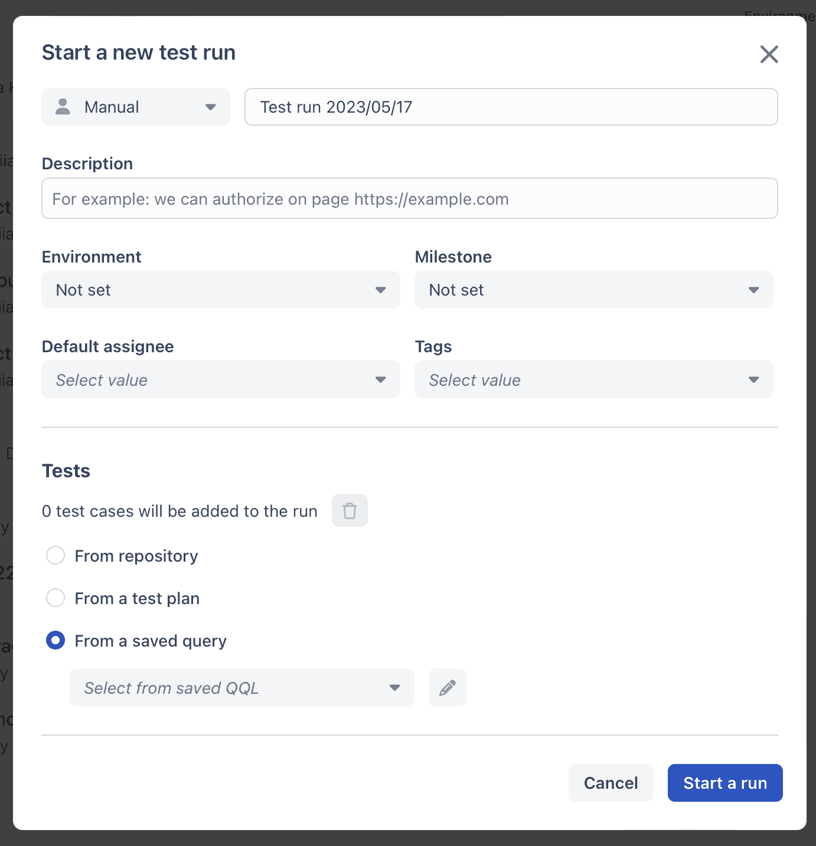Open the Tags select value dropdown
Image resolution: width=816 pixels, height=846 pixels.
point(594,379)
